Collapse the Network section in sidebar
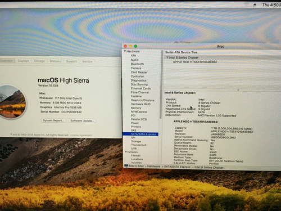This screenshot has height=211, width=281. tap(126, 152)
